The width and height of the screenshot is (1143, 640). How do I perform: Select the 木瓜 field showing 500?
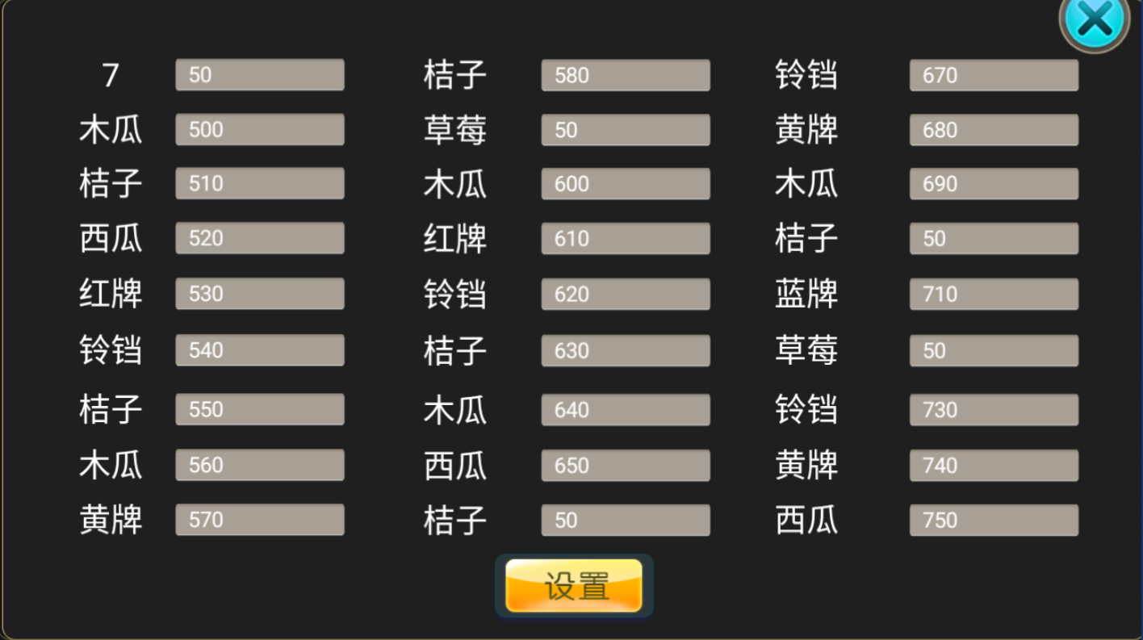[260, 130]
